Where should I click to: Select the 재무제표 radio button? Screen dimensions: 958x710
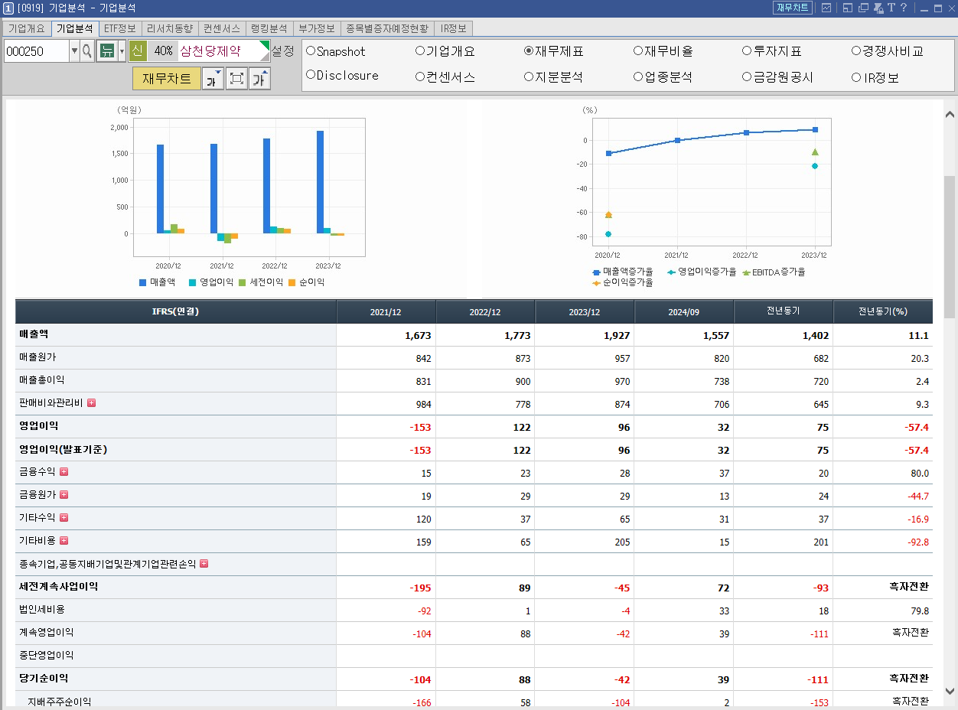pyautogui.click(x=529, y=50)
